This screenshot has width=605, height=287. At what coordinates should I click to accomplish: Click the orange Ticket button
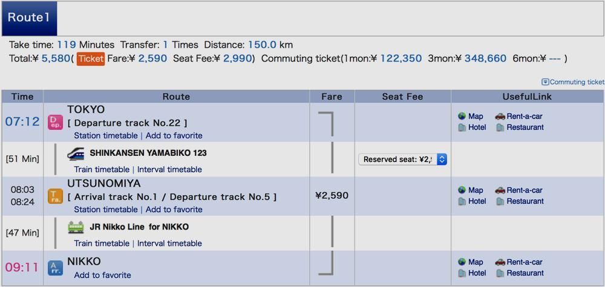pos(91,59)
